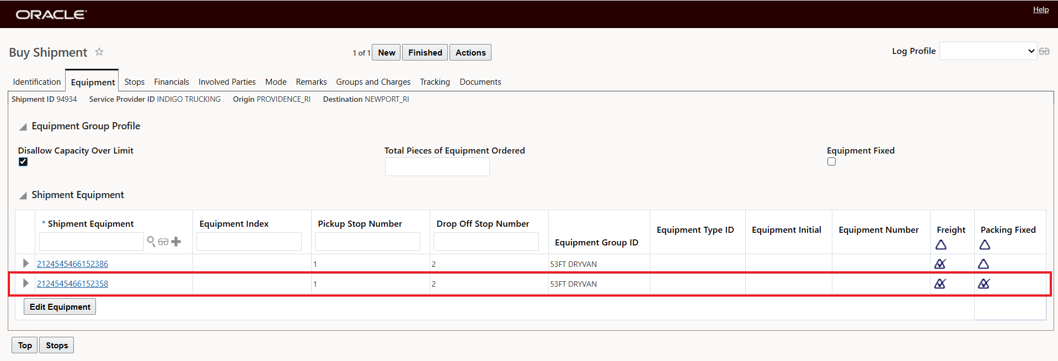Click the glasses icon beside Log Profile
Image resolution: width=1058 pixels, height=361 pixels.
click(1044, 51)
